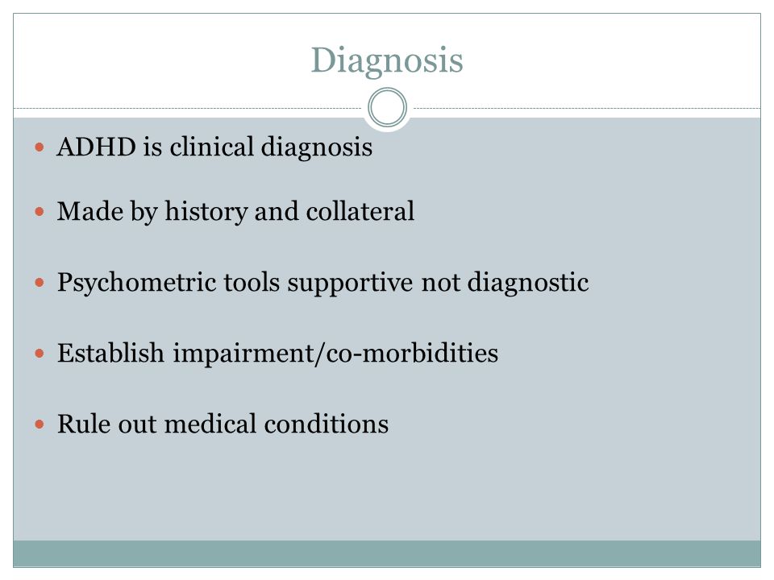This screenshot has width=774, height=580.
Task: Click the dashed divider right of the circle
Action: point(587,108)
